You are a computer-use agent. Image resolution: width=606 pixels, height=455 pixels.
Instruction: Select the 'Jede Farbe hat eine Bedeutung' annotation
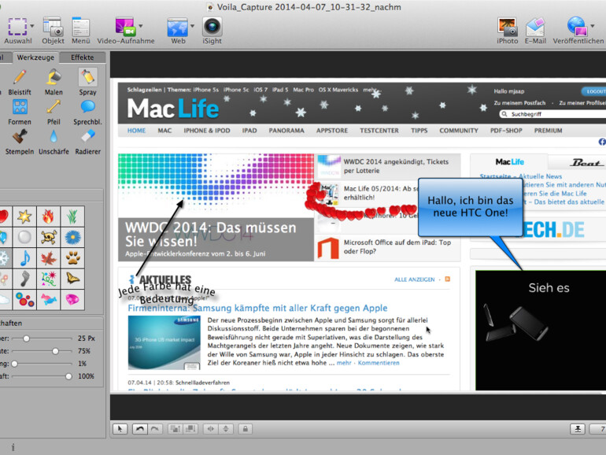[167, 294]
